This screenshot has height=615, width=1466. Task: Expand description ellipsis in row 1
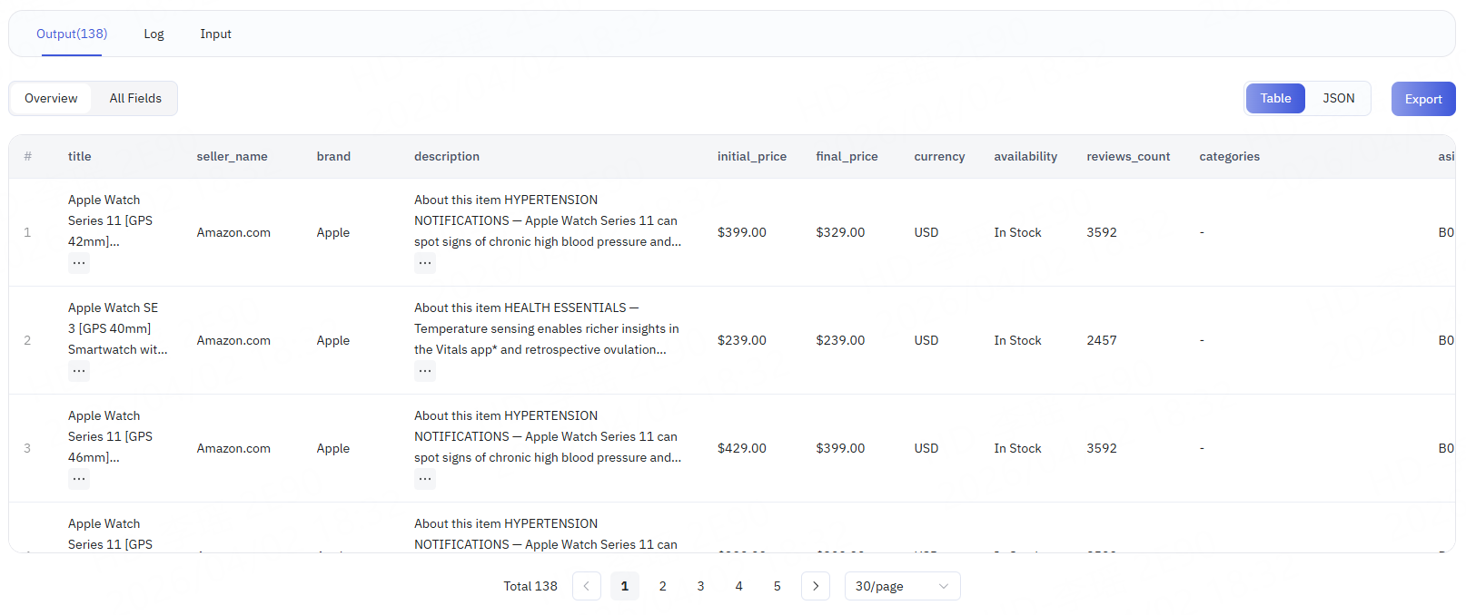coord(425,263)
